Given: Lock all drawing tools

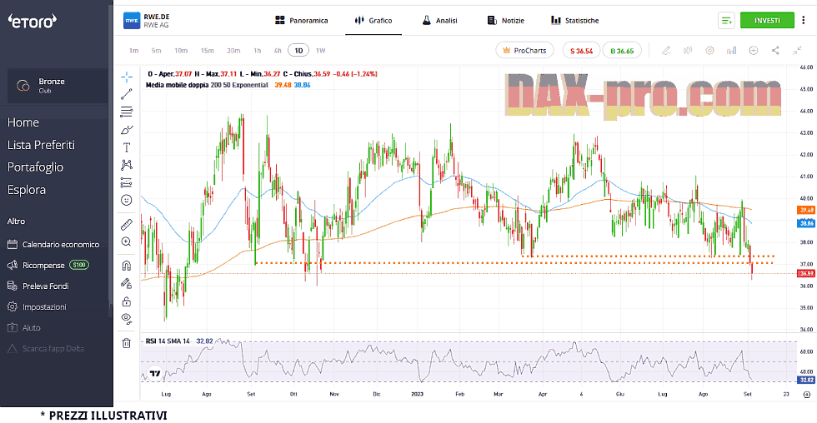Looking at the screenshot, I should [127, 301].
